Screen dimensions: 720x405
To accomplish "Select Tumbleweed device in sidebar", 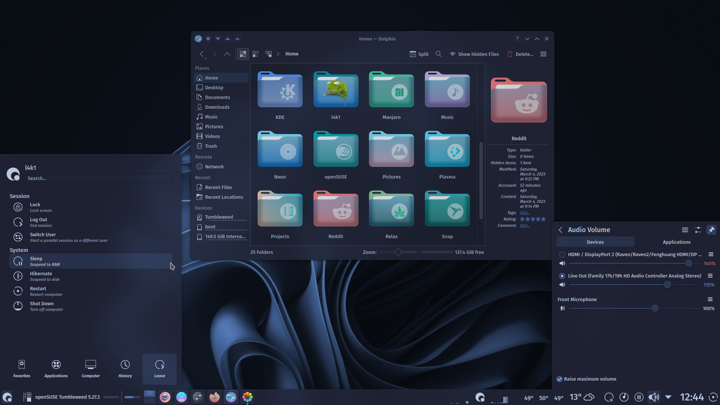I will point(221,217).
